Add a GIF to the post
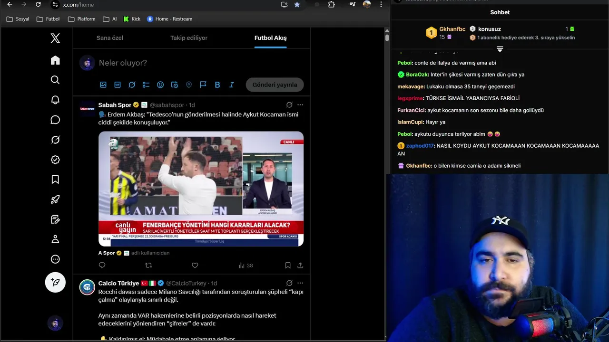 click(118, 85)
